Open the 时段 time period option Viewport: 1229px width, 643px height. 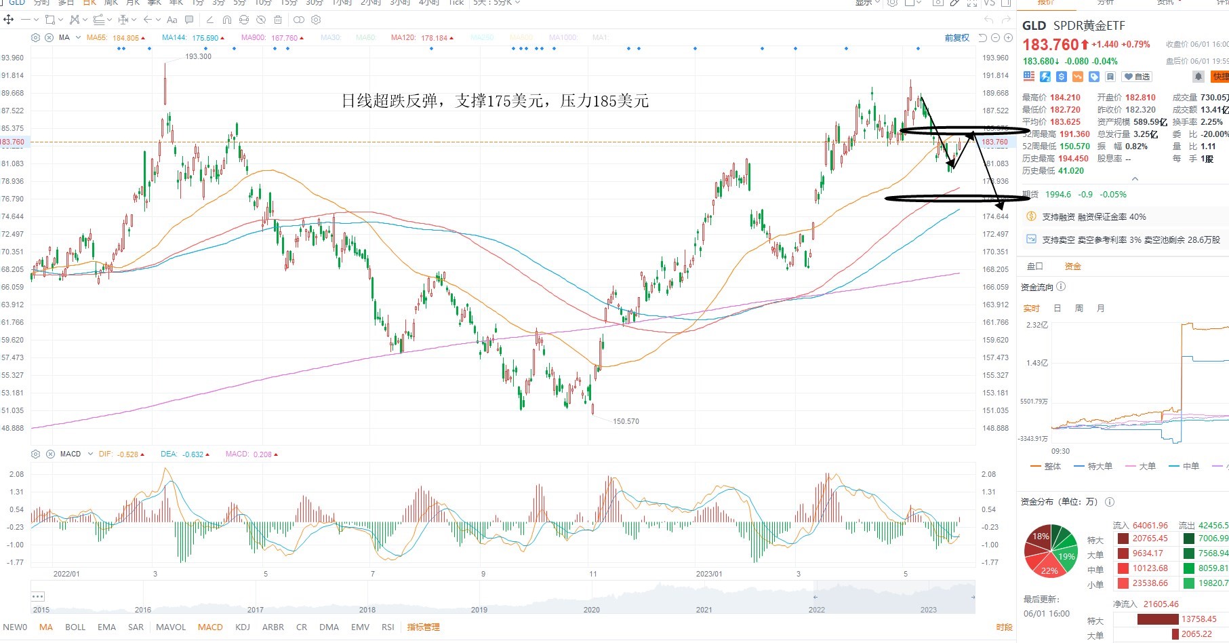point(1004,627)
